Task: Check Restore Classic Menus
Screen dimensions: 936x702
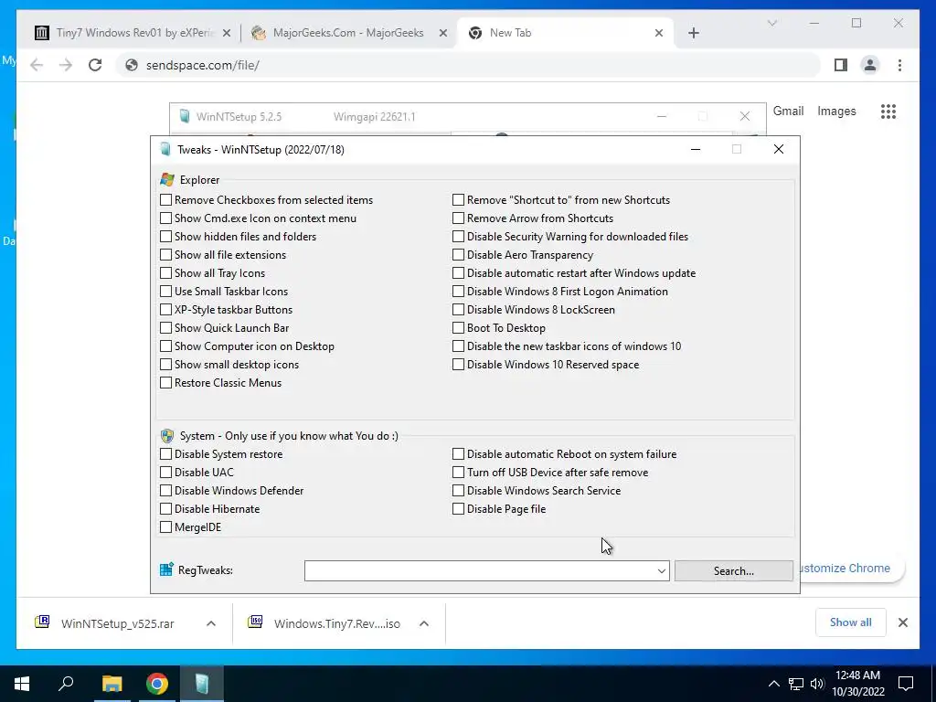Action: (x=166, y=383)
